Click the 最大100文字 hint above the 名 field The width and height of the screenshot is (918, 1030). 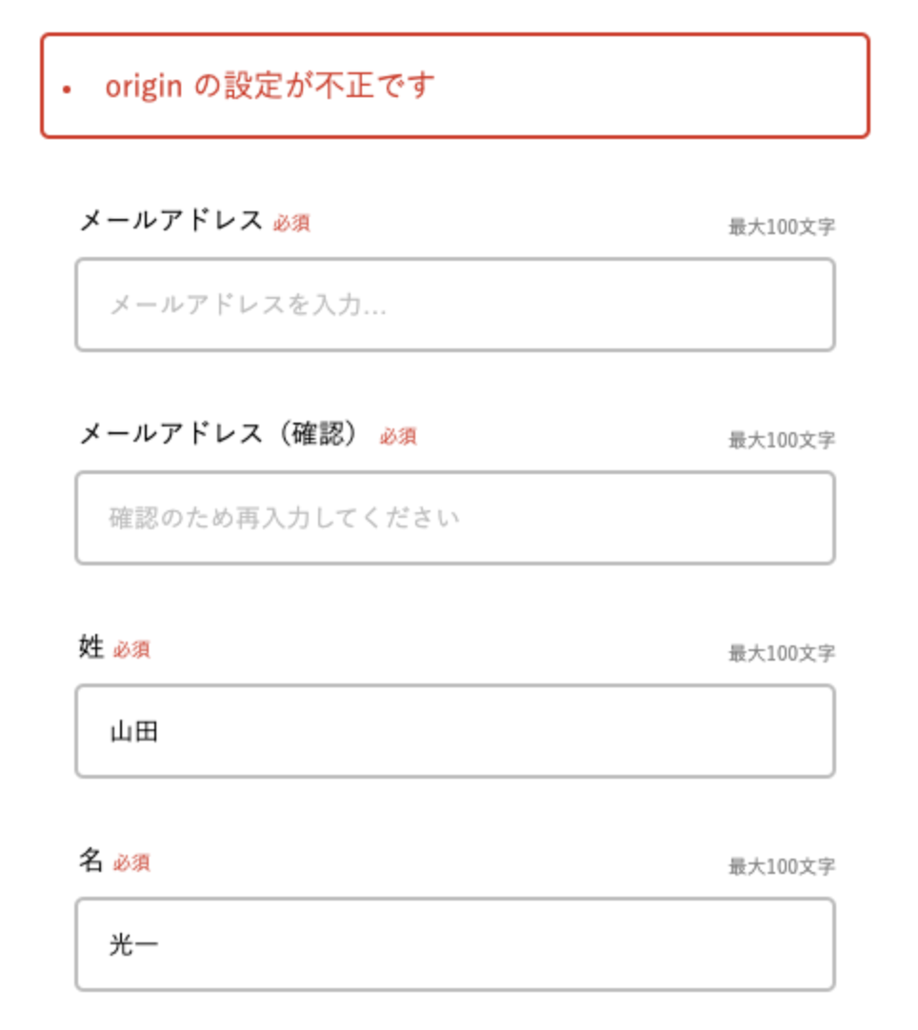point(781,866)
